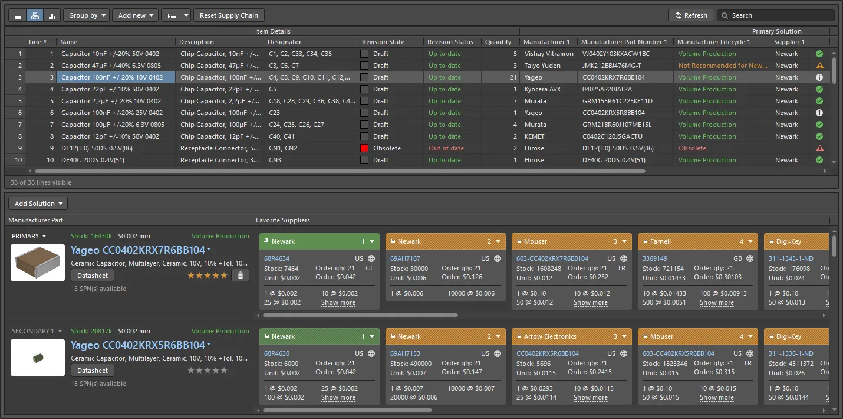This screenshot has width=843, height=419.
Task: Click the red alert icon on line 9
Action: coord(819,148)
